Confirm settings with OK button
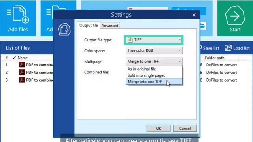This screenshot has width=253, height=142. [159, 128]
